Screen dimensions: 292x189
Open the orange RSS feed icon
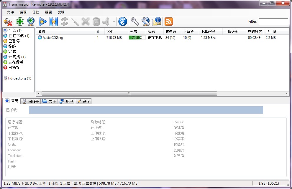(x=169, y=21)
